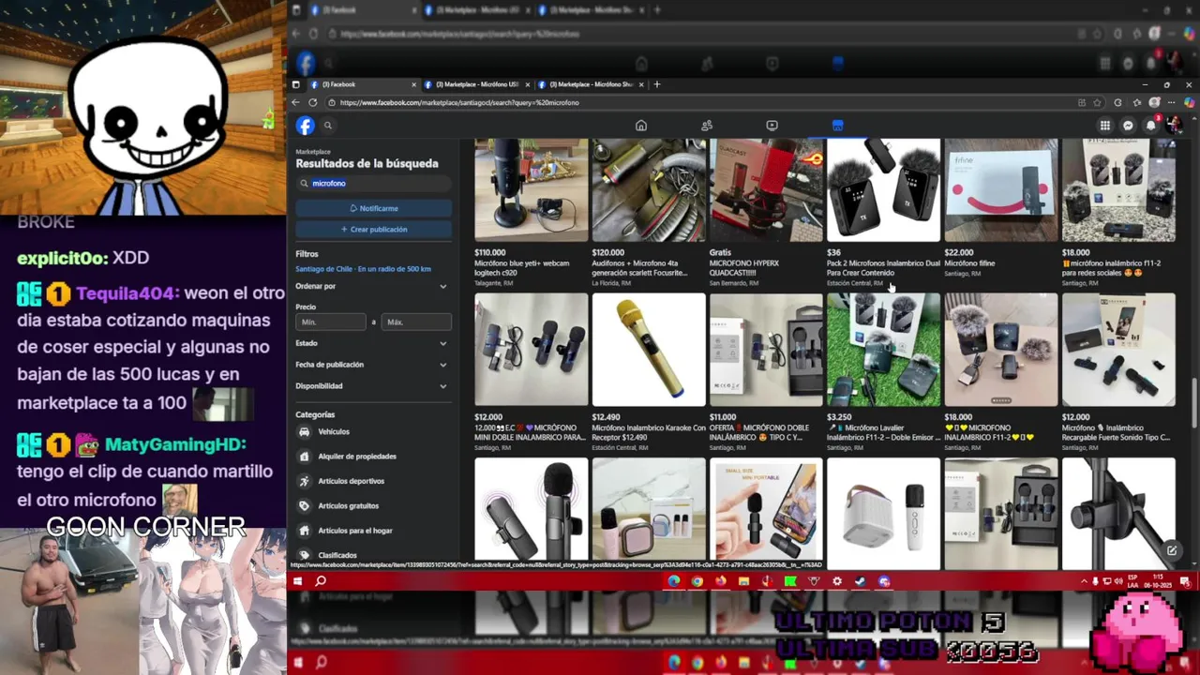Click the Notificarme button
This screenshot has width=1200, height=675.
[x=374, y=208]
